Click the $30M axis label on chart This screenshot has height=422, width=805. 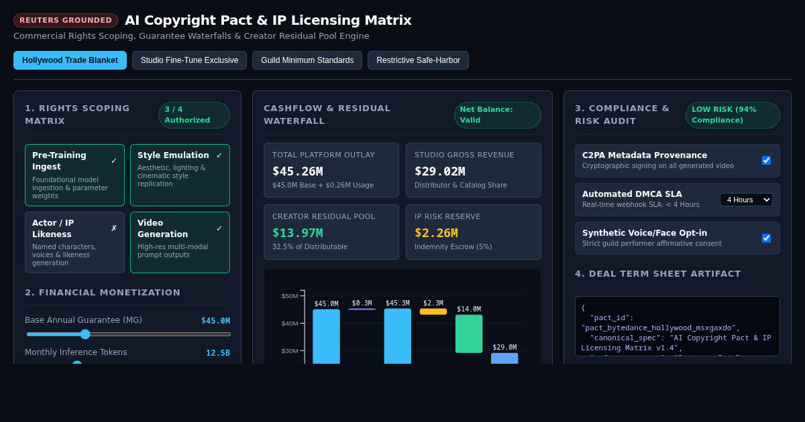coord(290,351)
